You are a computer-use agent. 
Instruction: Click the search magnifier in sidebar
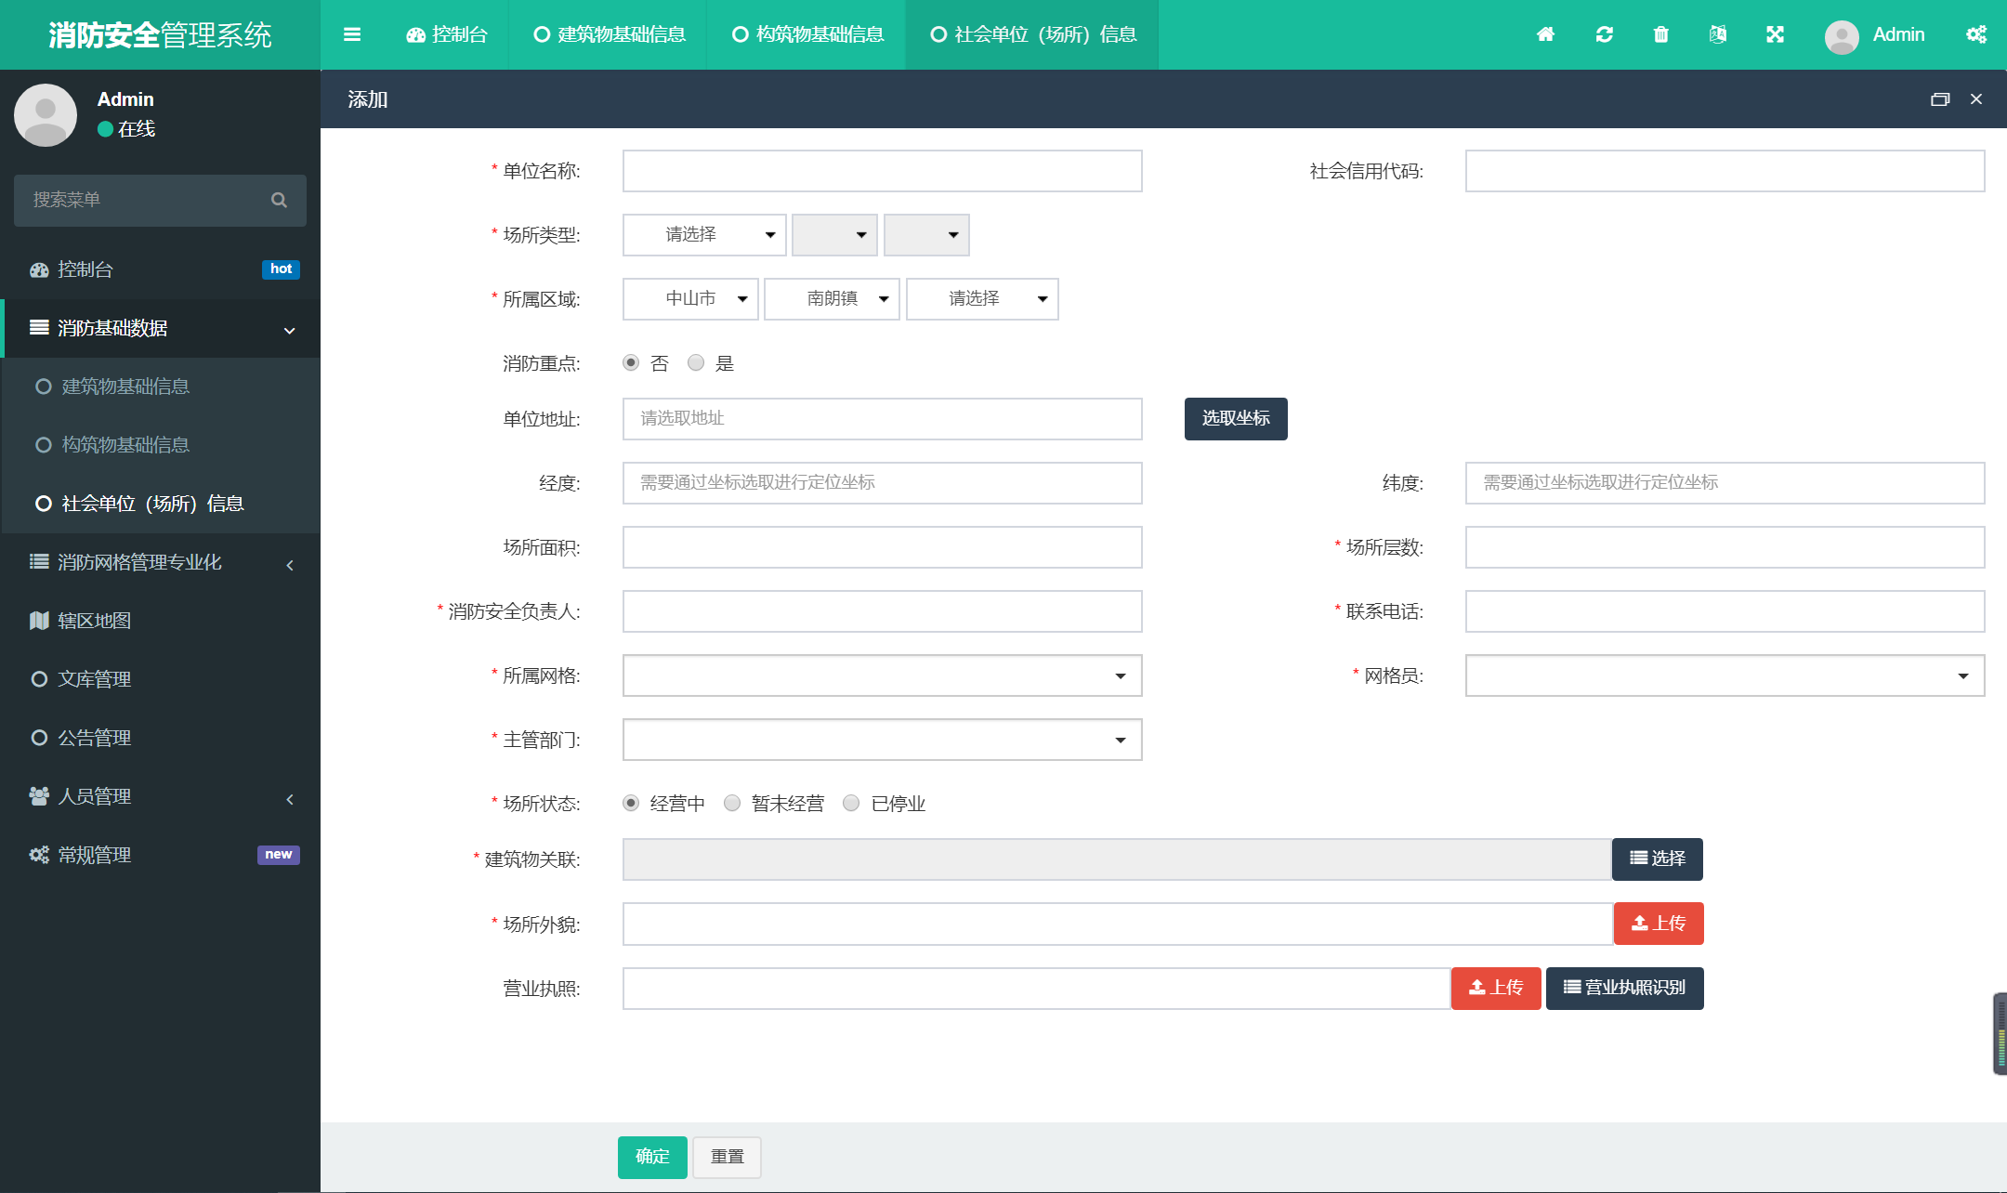(279, 200)
